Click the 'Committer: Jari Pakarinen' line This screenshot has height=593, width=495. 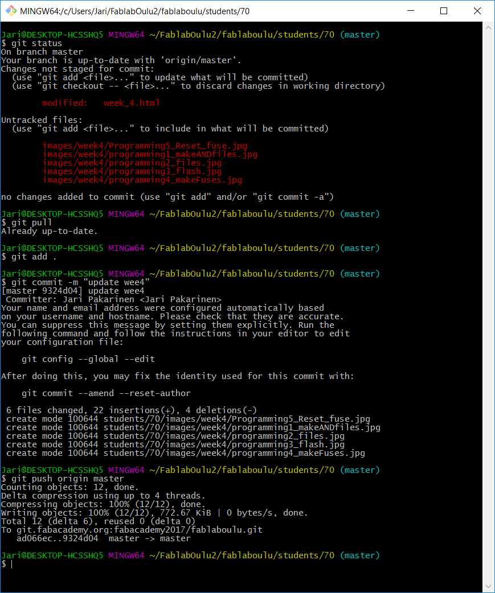click(x=113, y=299)
